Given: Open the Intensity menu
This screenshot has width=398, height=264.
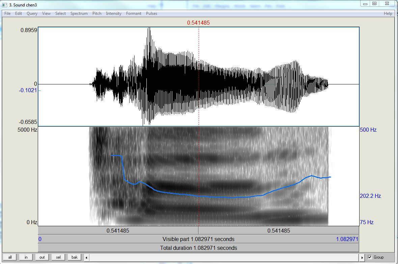Looking at the screenshot, I should click(114, 14).
